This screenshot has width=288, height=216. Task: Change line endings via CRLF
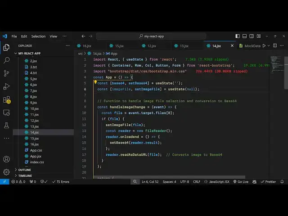click(x=197, y=182)
